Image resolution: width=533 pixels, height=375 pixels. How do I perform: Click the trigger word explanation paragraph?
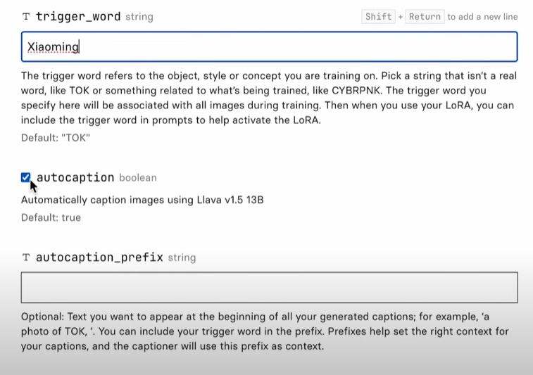click(268, 98)
